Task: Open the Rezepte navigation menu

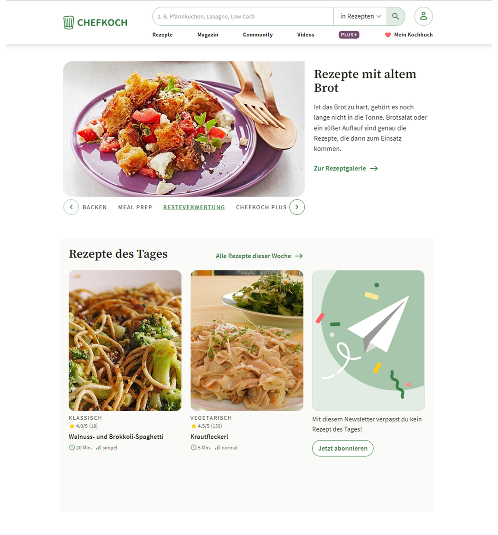Action: click(x=162, y=35)
